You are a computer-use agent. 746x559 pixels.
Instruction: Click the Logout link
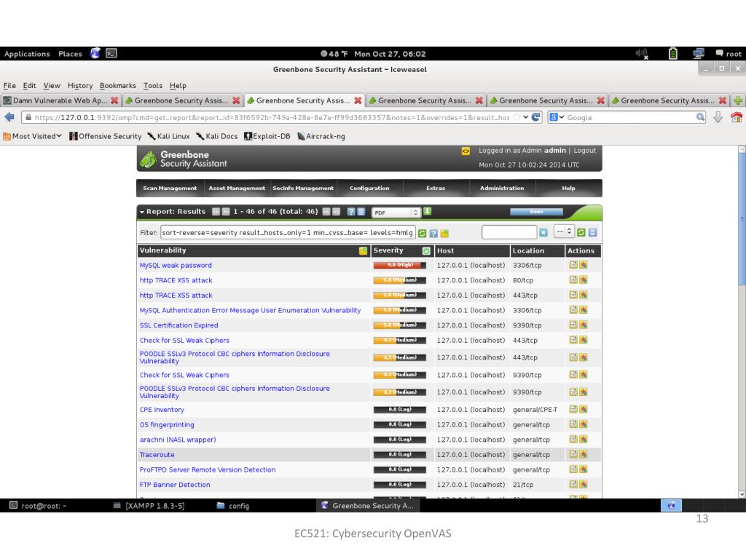click(x=584, y=151)
